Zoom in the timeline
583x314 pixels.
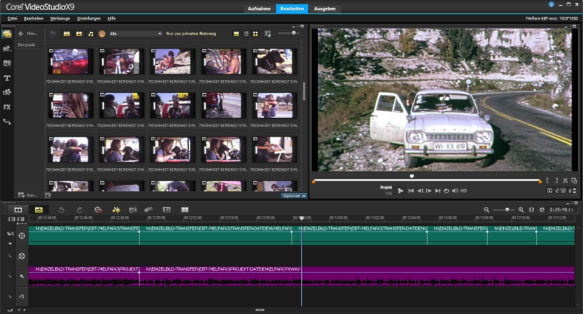coord(521,210)
